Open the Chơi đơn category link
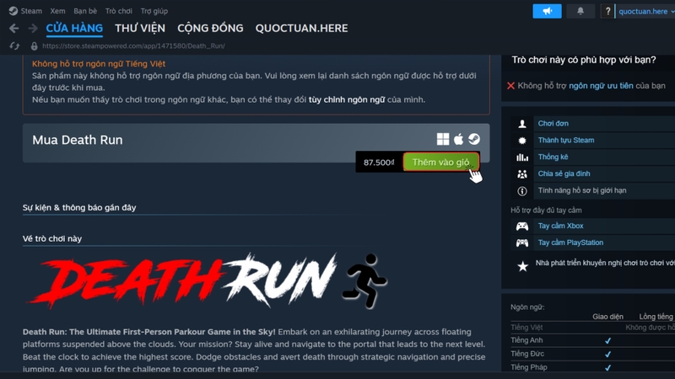 (553, 123)
